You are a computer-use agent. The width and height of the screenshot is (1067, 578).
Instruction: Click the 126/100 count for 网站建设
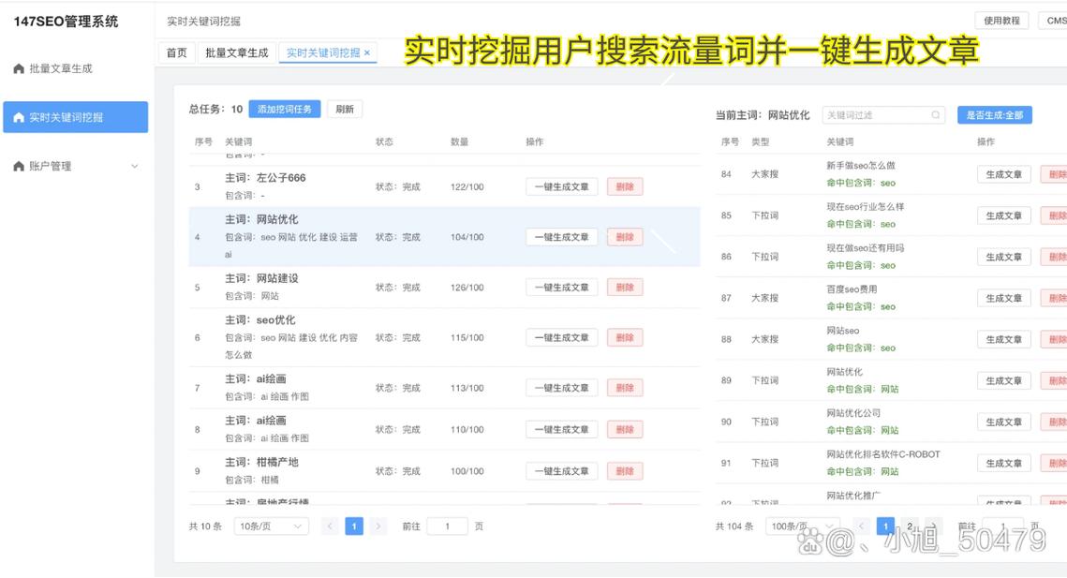point(467,288)
